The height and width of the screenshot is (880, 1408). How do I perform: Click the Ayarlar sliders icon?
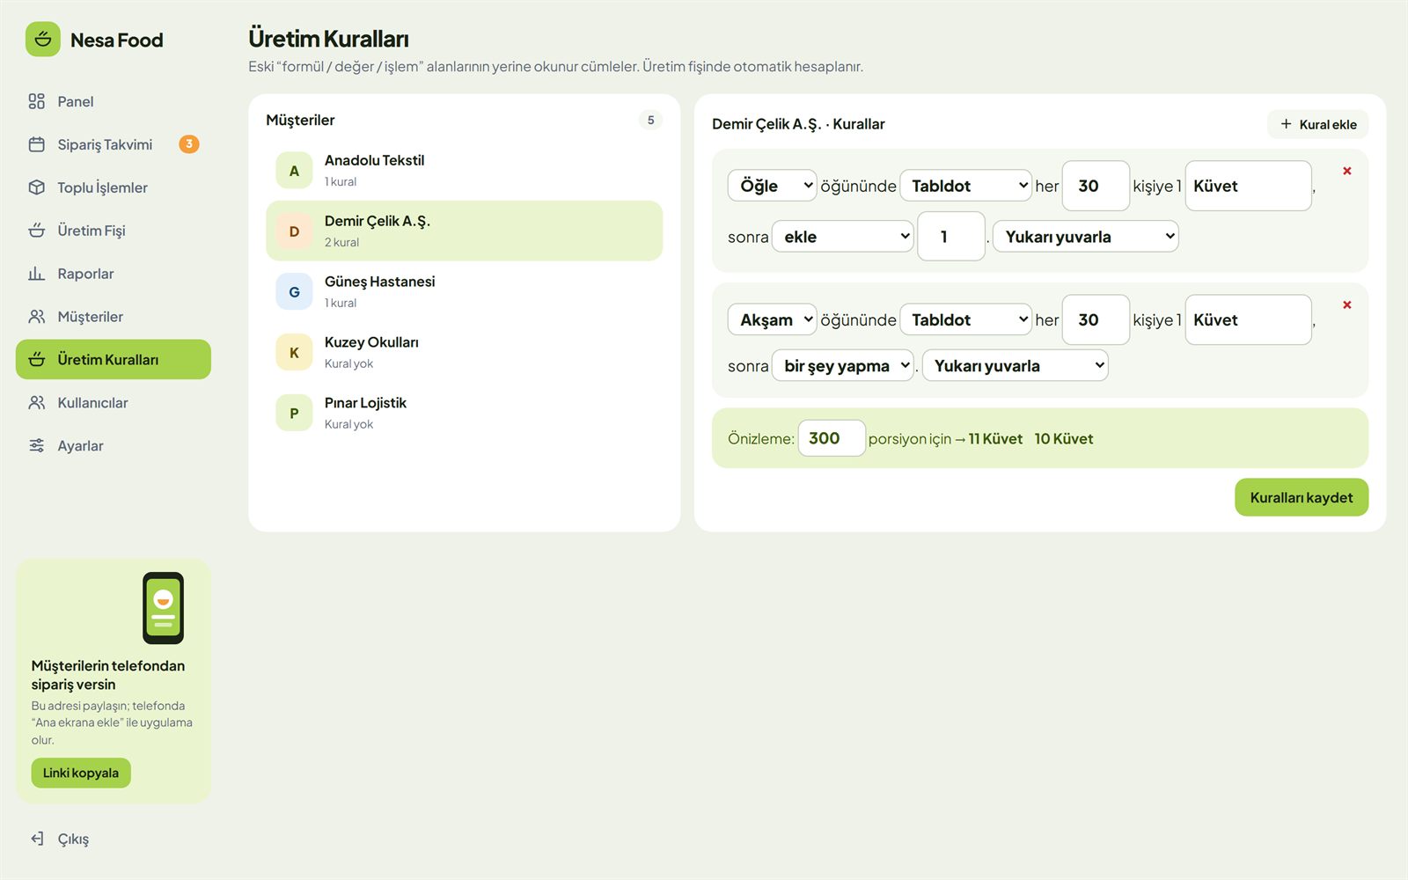[36, 446]
